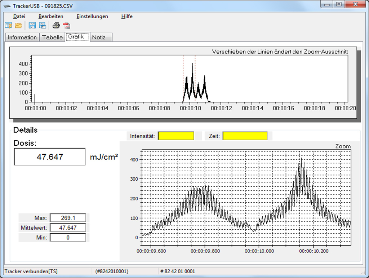Open the Bearbeiten menu

click(x=51, y=16)
